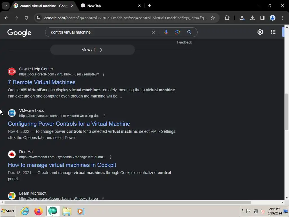Open a new browser tab
Viewport: 289px width, 217px height.
pos(150,6)
